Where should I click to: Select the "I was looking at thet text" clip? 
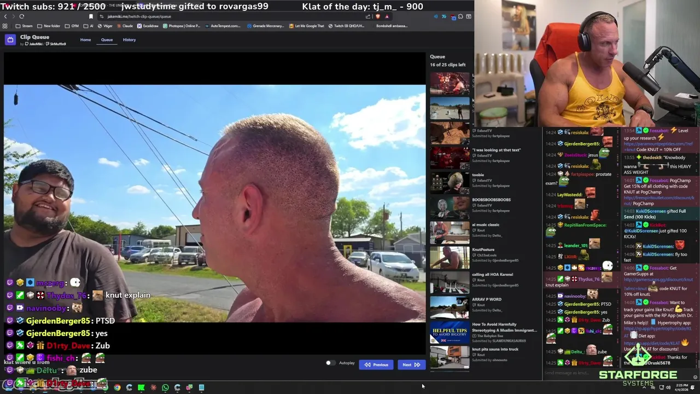[x=450, y=158]
